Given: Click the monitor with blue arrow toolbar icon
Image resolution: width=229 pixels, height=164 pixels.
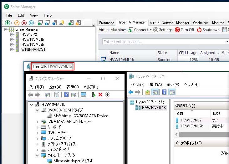Looking at the screenshot, I should (48, 23).
